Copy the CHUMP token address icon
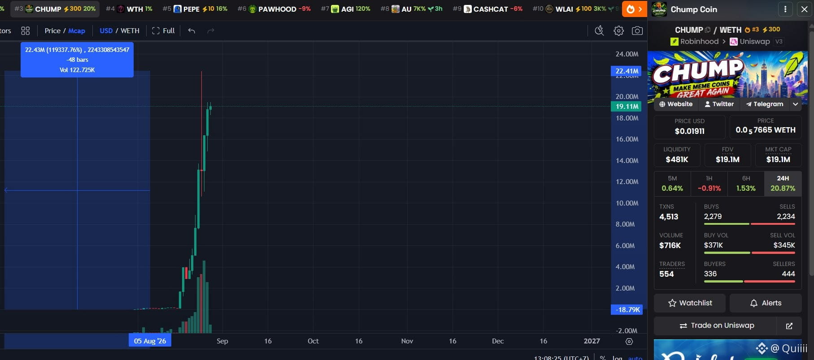This screenshot has width=814, height=360. pyautogui.click(x=708, y=30)
